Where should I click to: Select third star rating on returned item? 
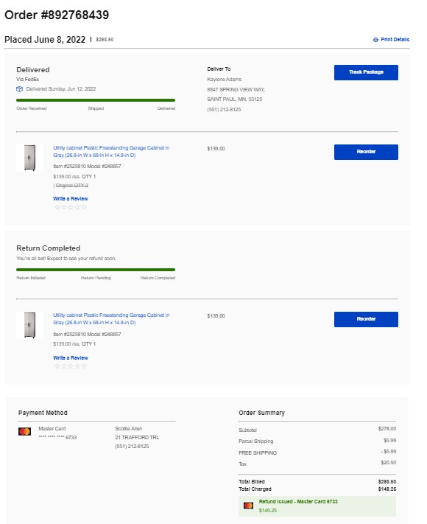(71, 366)
